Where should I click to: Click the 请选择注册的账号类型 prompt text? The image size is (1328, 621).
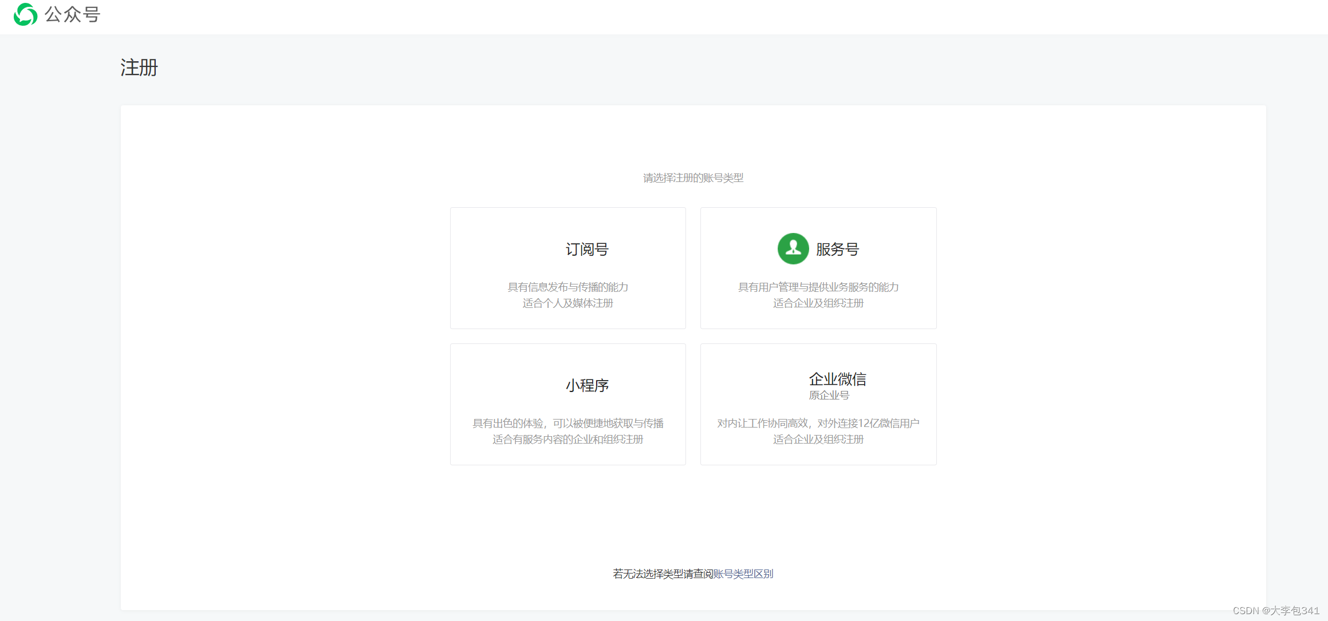point(693,177)
